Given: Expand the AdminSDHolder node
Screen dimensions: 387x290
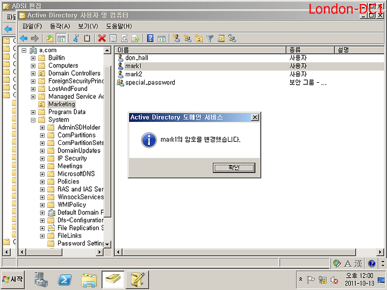Looking at the screenshot, I should [42, 128].
